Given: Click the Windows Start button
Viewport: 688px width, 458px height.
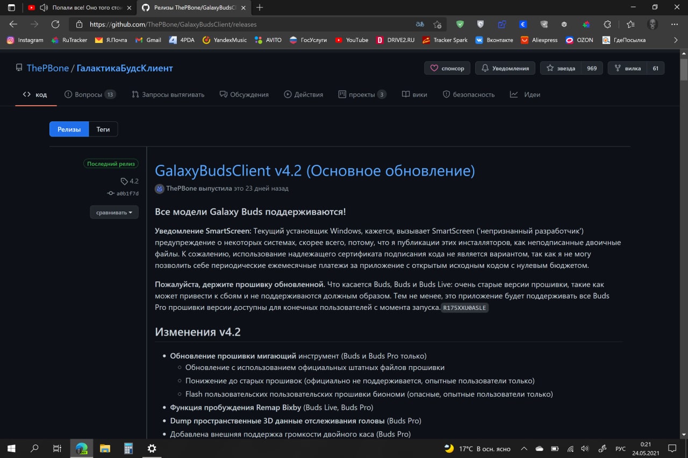Looking at the screenshot, I should click(11, 448).
